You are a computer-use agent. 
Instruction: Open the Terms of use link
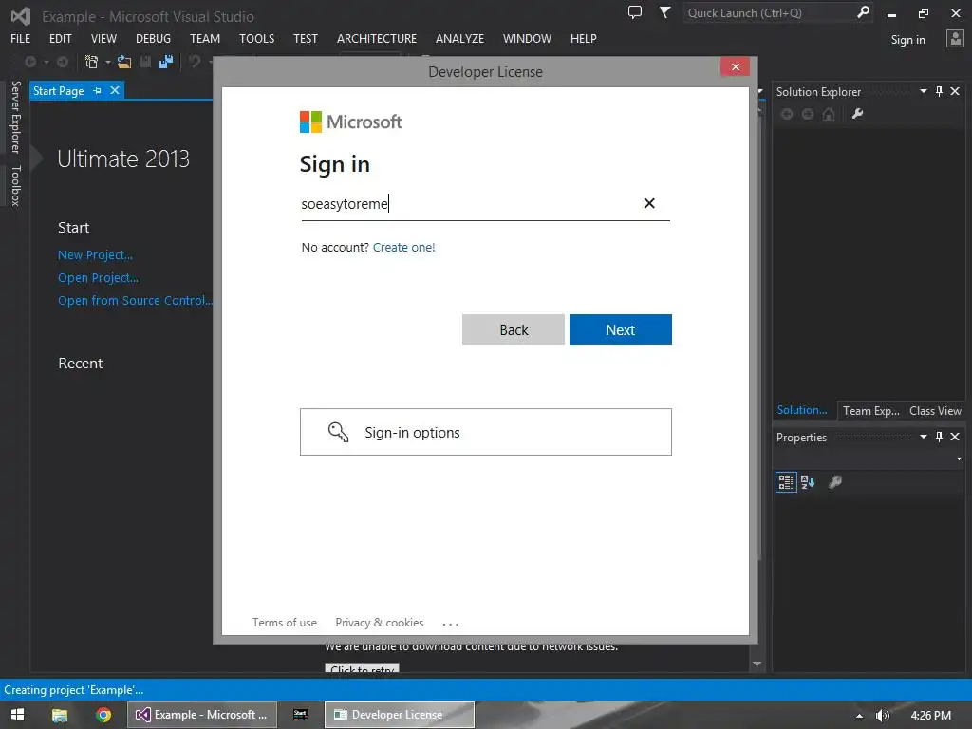[x=284, y=623]
